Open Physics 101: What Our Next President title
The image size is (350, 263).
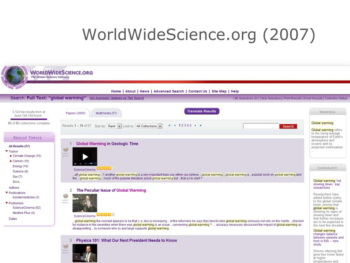coord(126,240)
